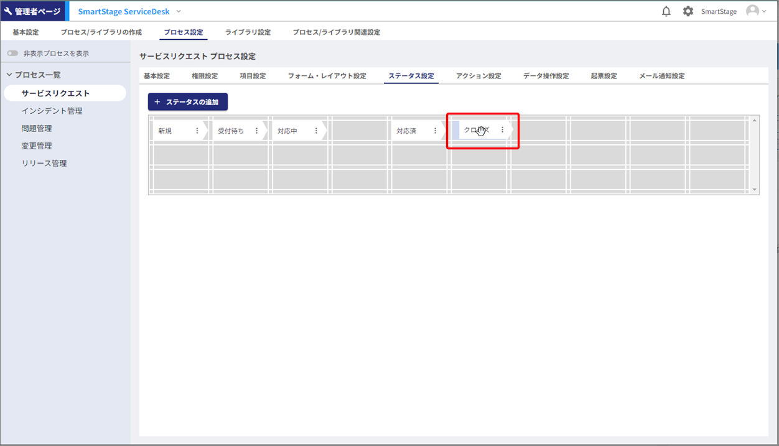Toggle 非表示プロセスを表示 switch
This screenshot has width=779, height=446.
12,53
